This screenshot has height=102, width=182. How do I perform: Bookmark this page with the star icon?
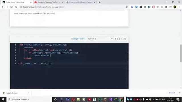127,7
